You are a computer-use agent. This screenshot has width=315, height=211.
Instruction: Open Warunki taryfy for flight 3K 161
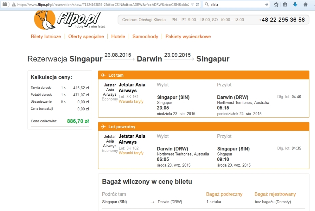tap(131, 102)
